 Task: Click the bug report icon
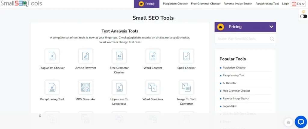288,122
